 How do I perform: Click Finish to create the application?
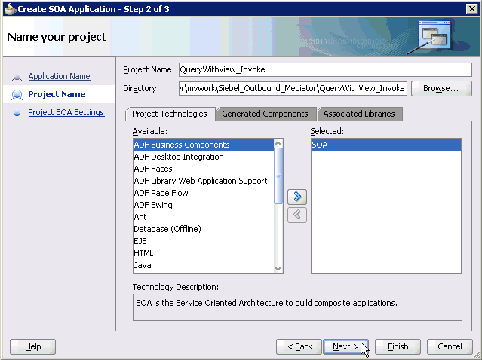coord(398,346)
